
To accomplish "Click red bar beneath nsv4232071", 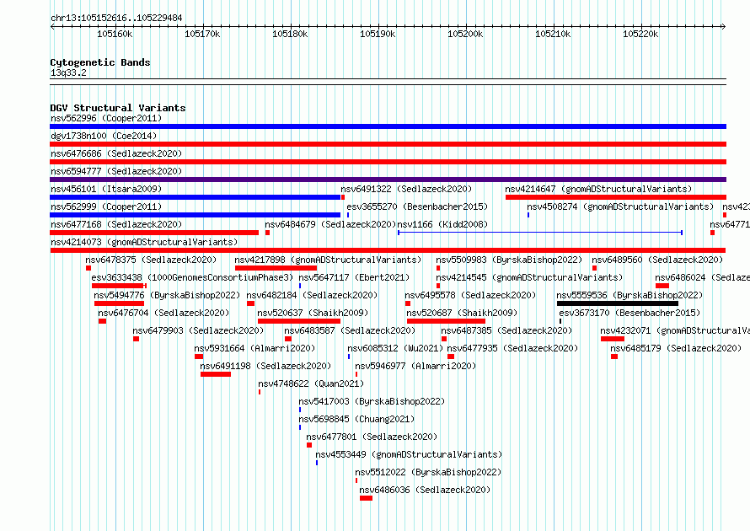I will (x=613, y=339).
